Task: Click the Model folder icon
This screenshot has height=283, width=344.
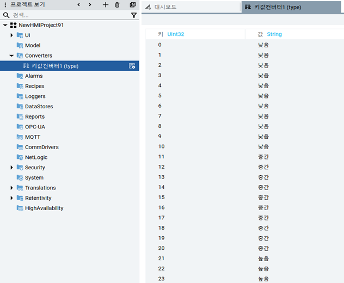Action: pos(20,45)
